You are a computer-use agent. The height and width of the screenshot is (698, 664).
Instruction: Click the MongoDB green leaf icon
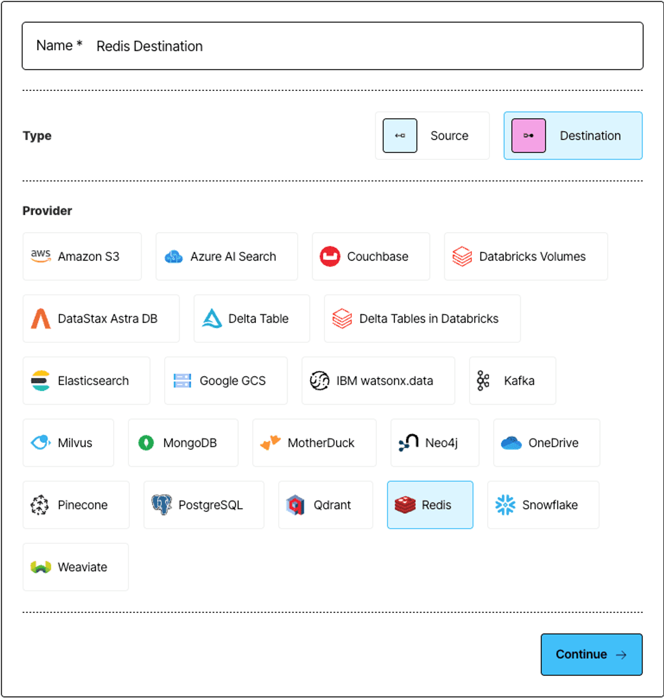click(x=146, y=443)
